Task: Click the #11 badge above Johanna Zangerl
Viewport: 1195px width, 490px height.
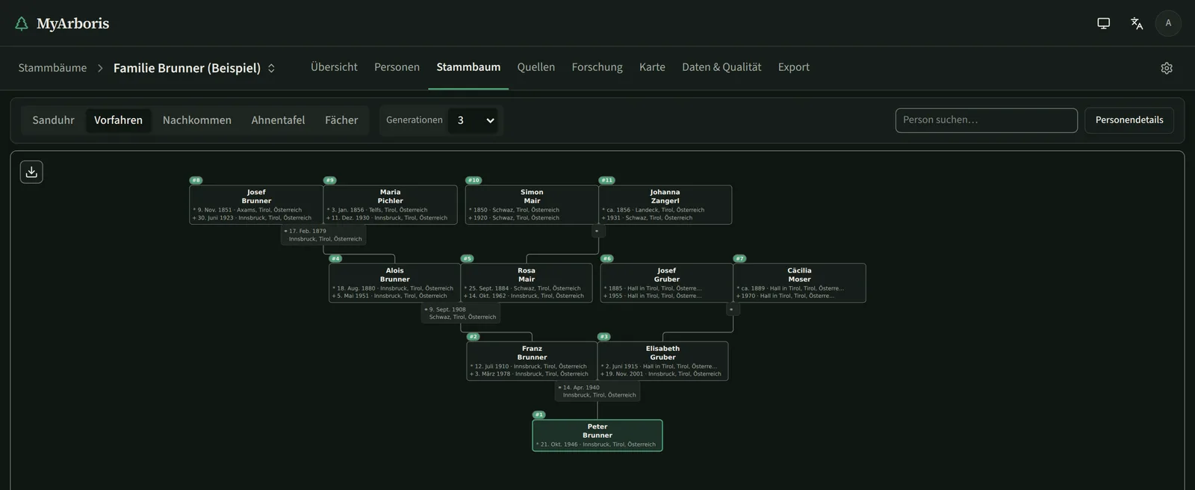Action: click(607, 180)
